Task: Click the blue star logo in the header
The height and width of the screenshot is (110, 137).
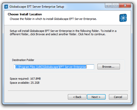Action: 123,18
